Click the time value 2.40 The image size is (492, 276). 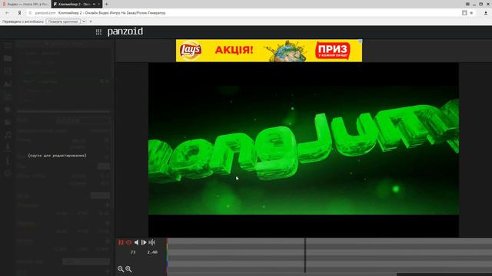[152, 252]
